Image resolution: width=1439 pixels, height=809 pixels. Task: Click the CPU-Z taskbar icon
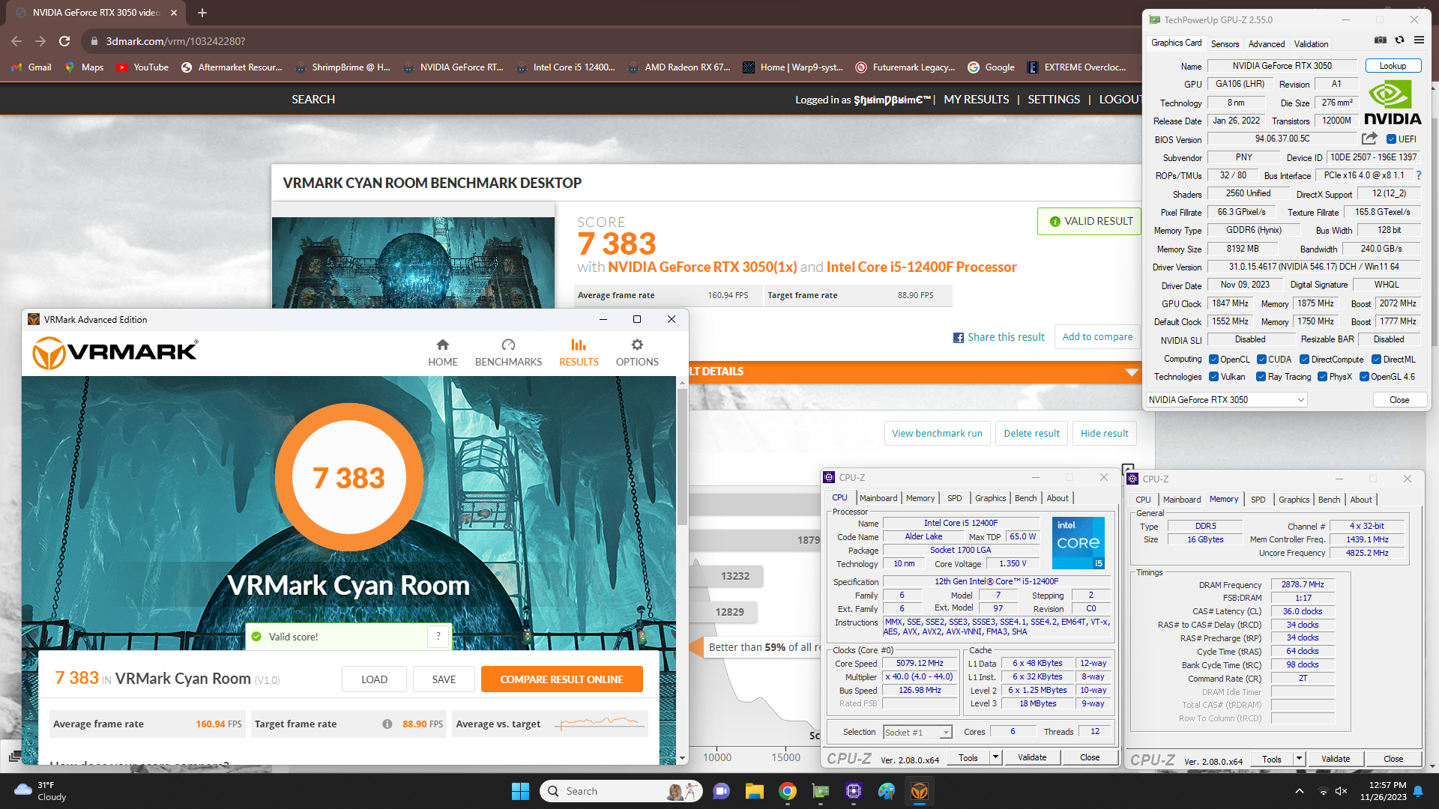(854, 791)
